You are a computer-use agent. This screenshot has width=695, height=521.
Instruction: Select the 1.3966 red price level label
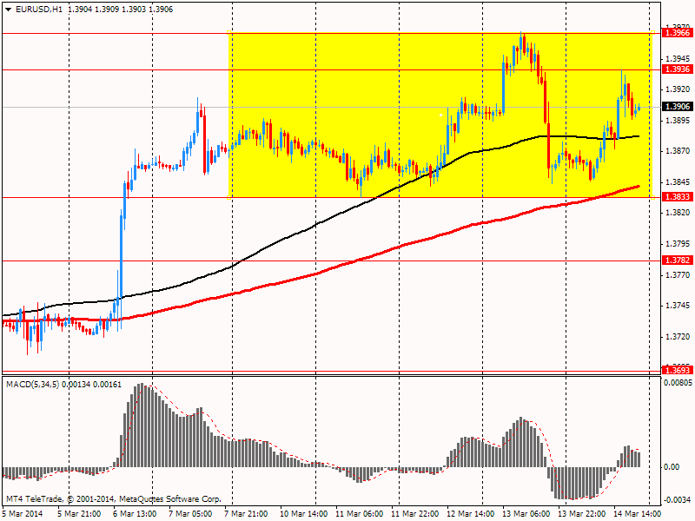pyautogui.click(x=677, y=33)
